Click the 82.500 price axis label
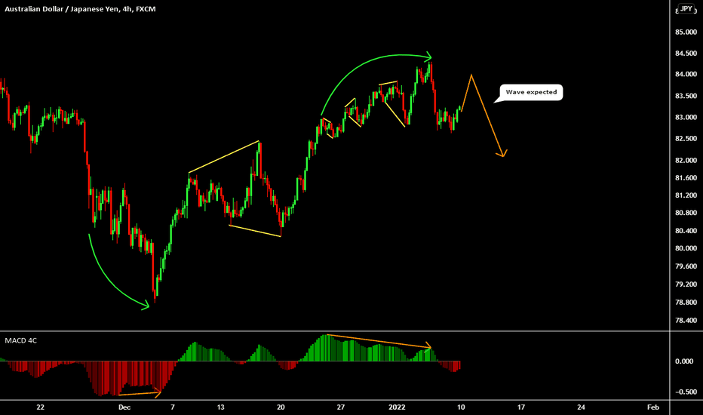Image resolution: width=703 pixels, height=415 pixels. (x=686, y=139)
